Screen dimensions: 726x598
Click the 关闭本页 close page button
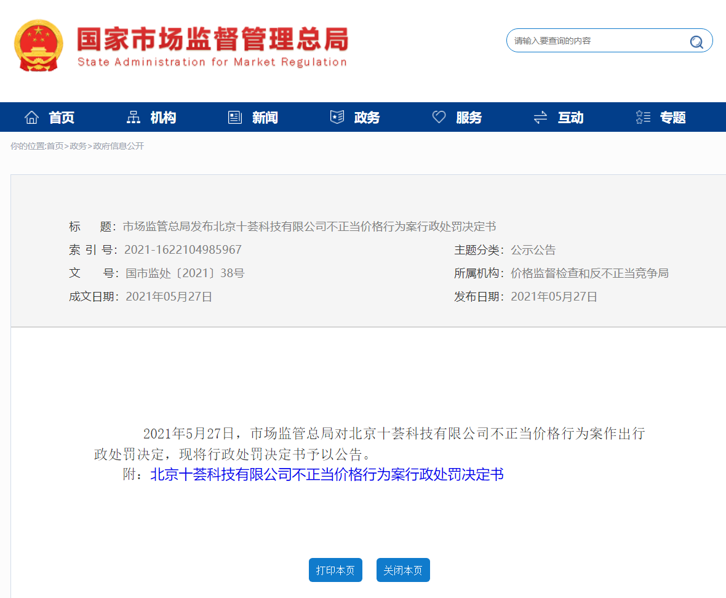403,570
